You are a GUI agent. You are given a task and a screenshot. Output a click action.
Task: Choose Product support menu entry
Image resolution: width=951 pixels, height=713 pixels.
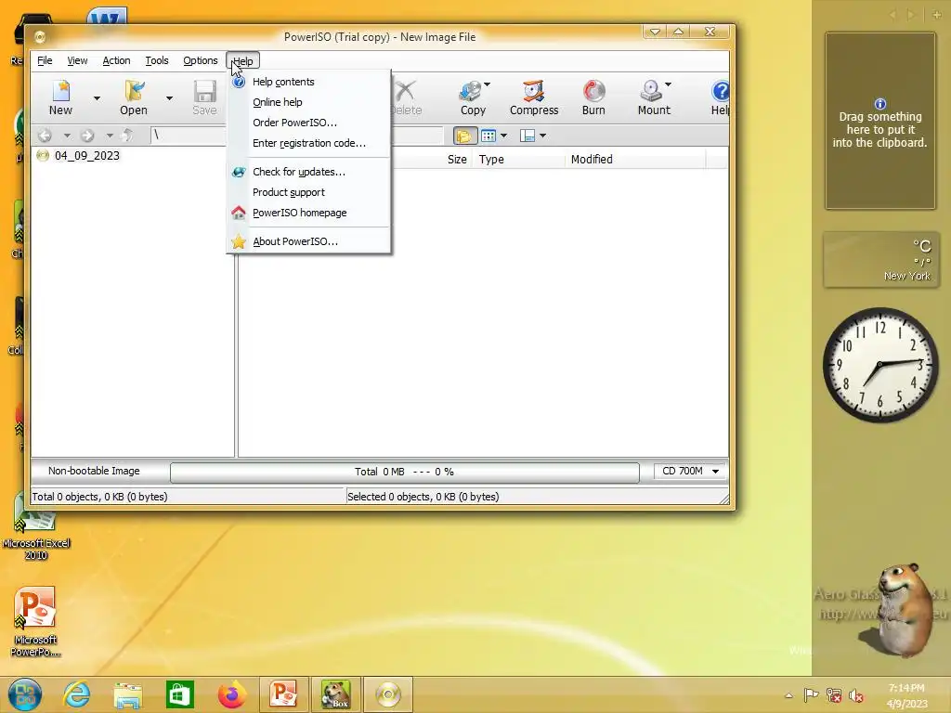pyautogui.click(x=308, y=192)
